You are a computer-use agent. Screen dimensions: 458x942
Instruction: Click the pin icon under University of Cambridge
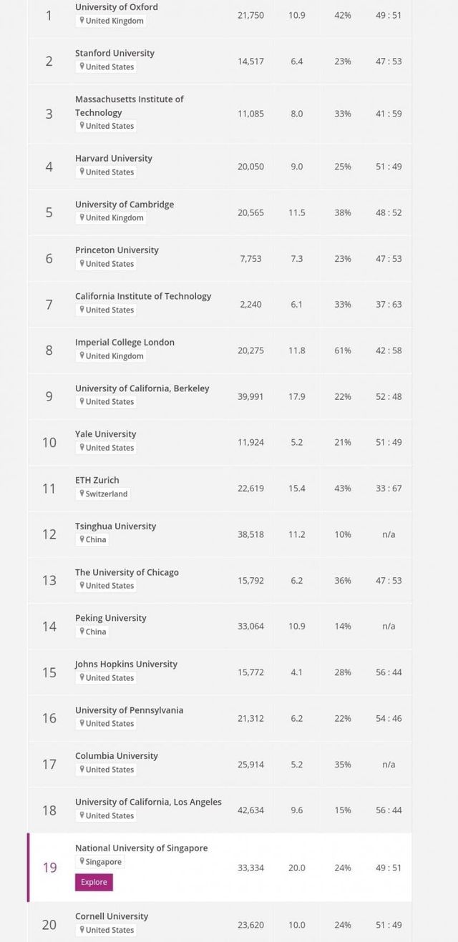82,217
